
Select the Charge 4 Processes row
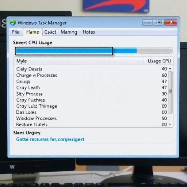point(91,75)
